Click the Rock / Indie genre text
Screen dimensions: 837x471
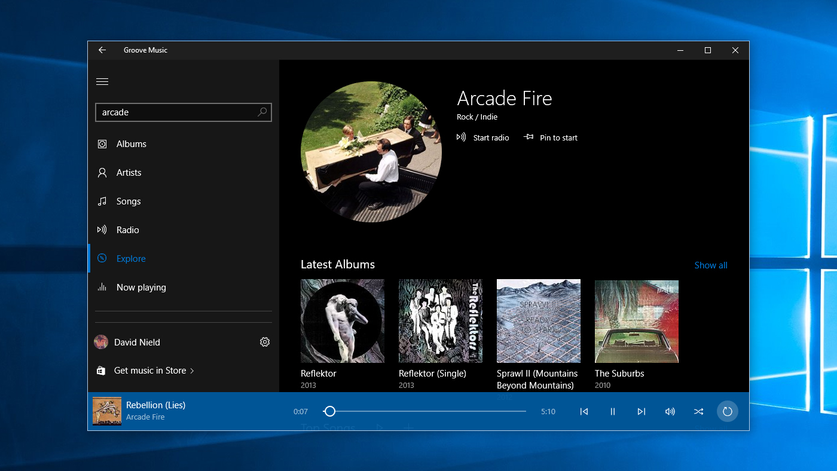(x=477, y=117)
